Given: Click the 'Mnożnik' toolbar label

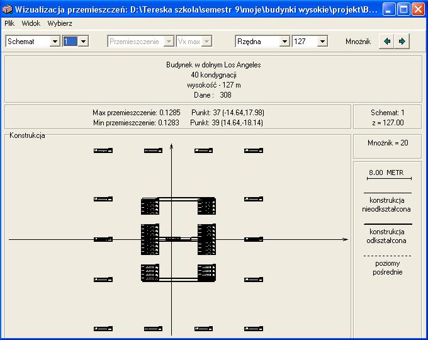Looking at the screenshot, I should (358, 42).
